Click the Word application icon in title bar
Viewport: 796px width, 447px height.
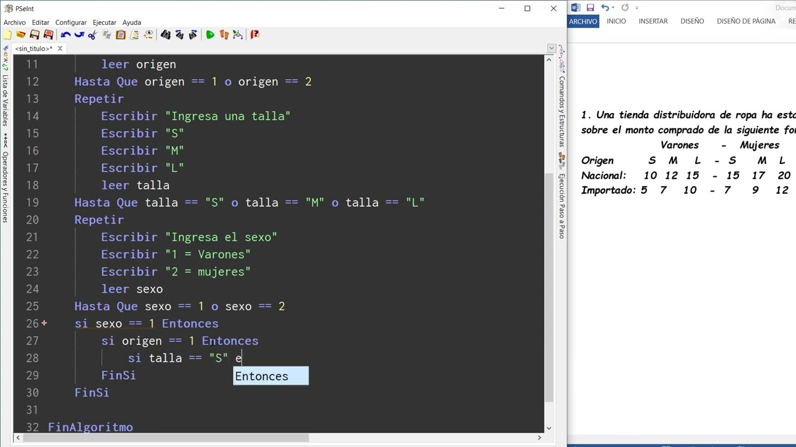[576, 7]
